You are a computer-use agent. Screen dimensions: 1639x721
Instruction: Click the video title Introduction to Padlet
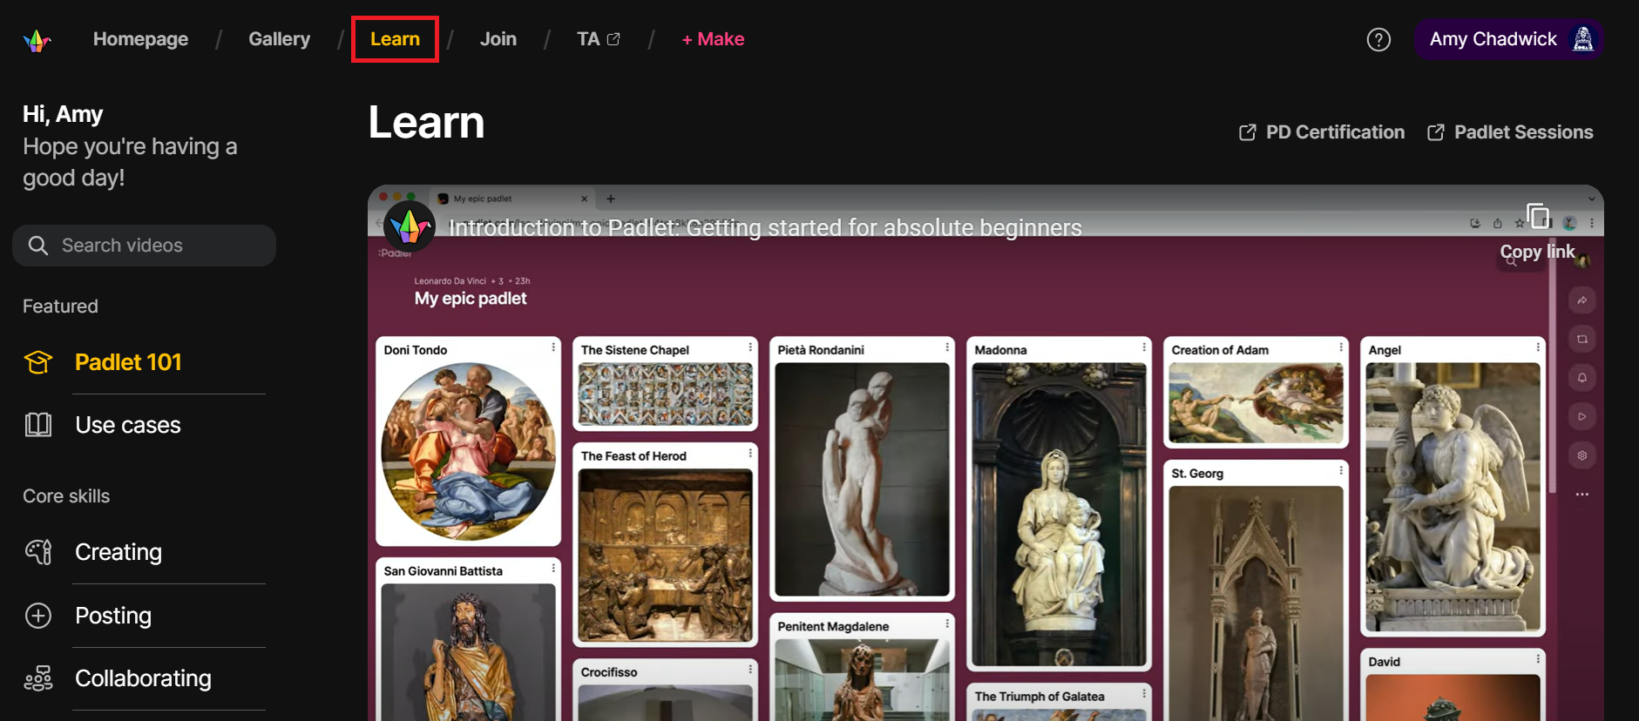tap(765, 228)
